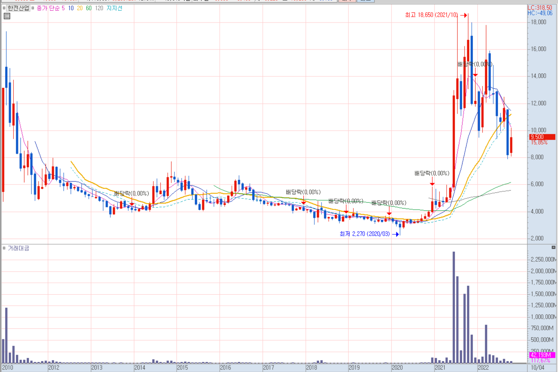Select the 지지선 support line label
Screen dimensions: 558x372
pyautogui.click(x=114, y=8)
